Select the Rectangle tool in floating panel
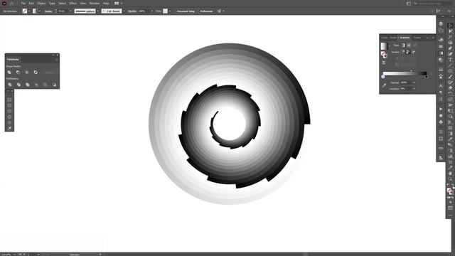Viewport: 455px width, 256px height. [9, 100]
